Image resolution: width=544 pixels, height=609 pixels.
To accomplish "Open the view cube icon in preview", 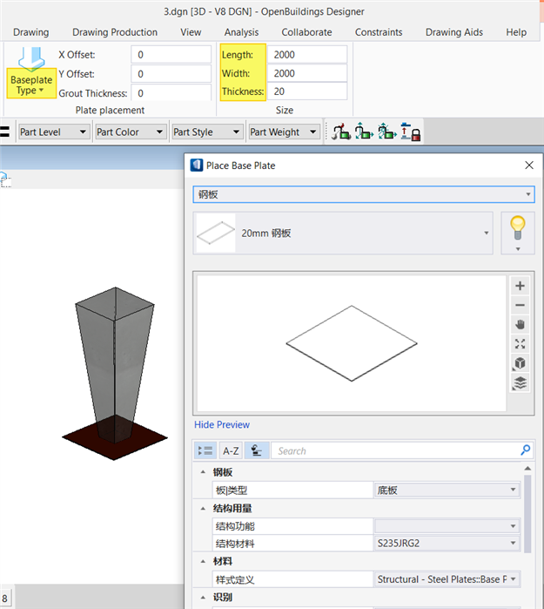I will point(520,363).
